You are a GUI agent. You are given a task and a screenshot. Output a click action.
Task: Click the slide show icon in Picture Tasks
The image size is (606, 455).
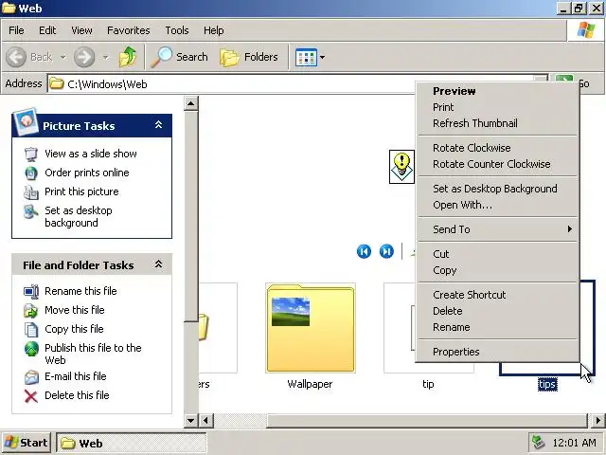pos(31,154)
